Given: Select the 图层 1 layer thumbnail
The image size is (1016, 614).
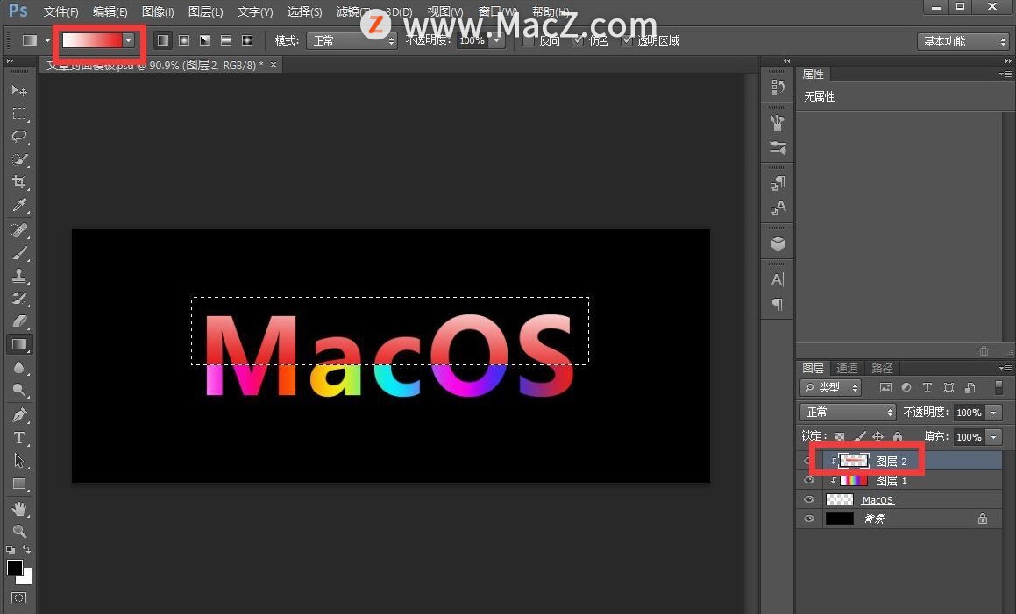Looking at the screenshot, I should [x=853, y=481].
